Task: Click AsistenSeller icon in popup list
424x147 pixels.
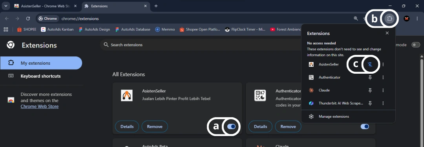Action: pos(311,64)
